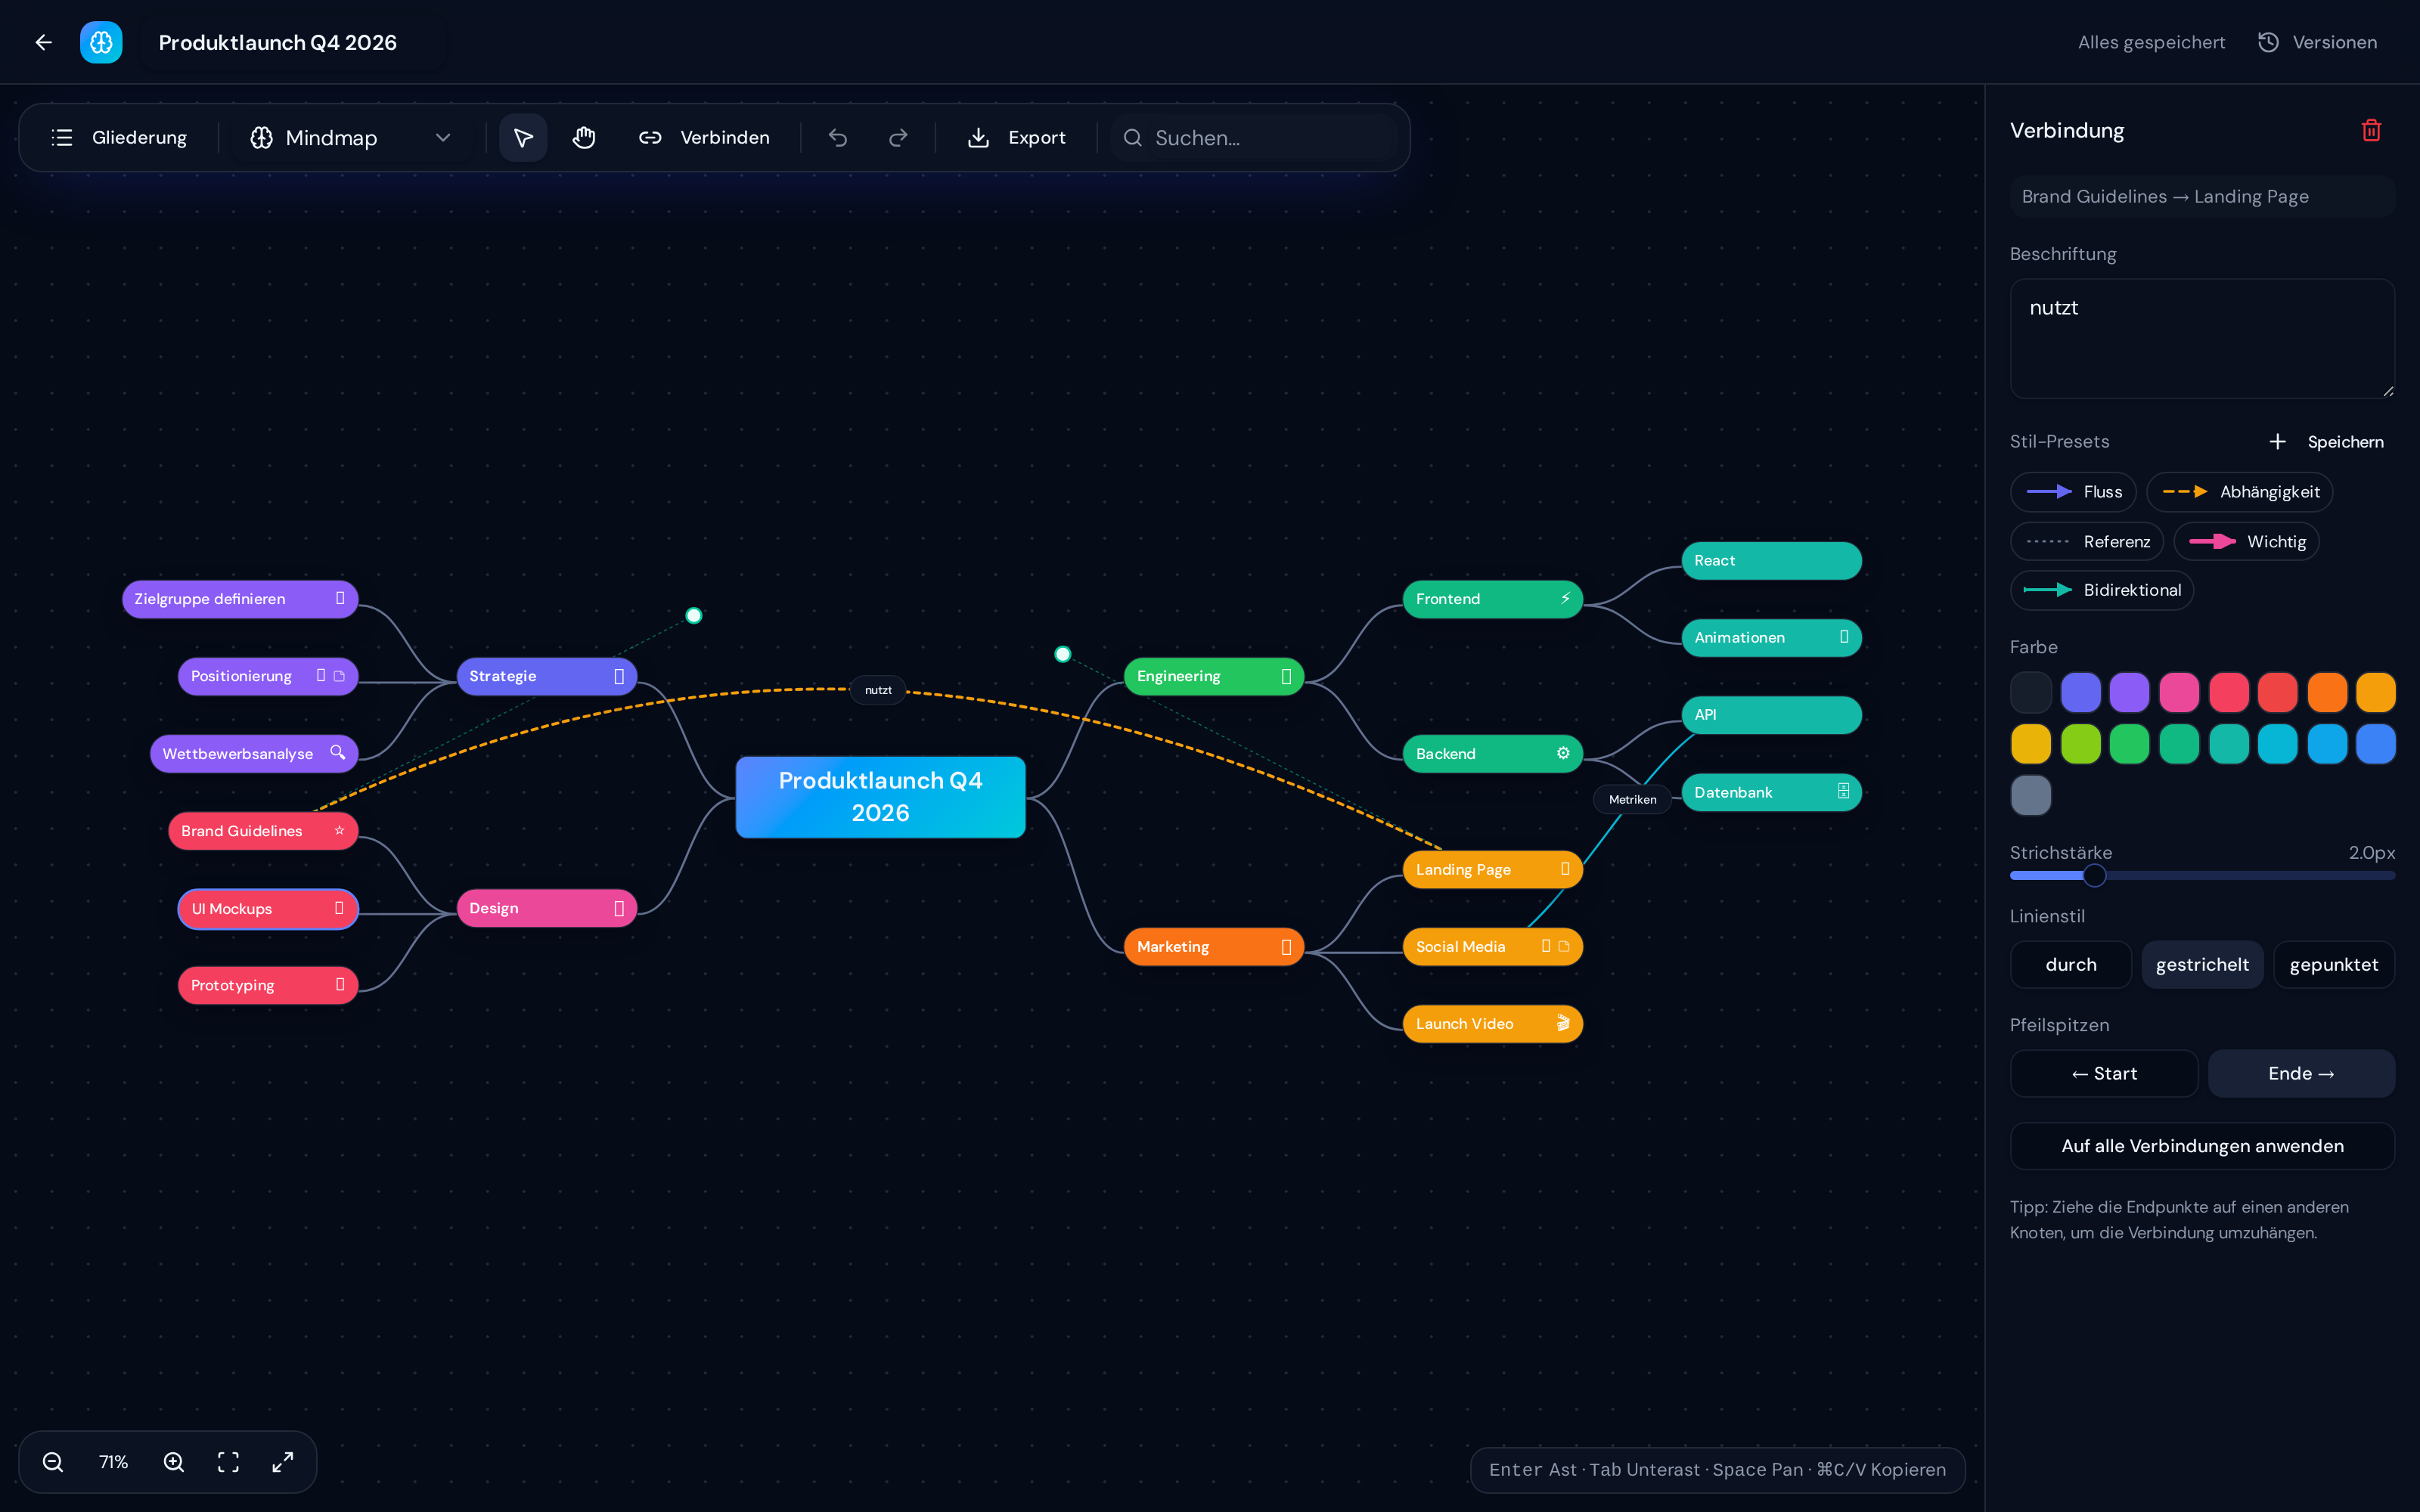
Task: Click the project title Produktlaunch Q4 2026
Action: pos(278,42)
